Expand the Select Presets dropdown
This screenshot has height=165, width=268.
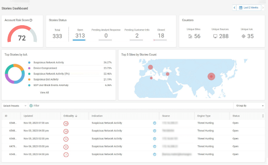[15, 106]
